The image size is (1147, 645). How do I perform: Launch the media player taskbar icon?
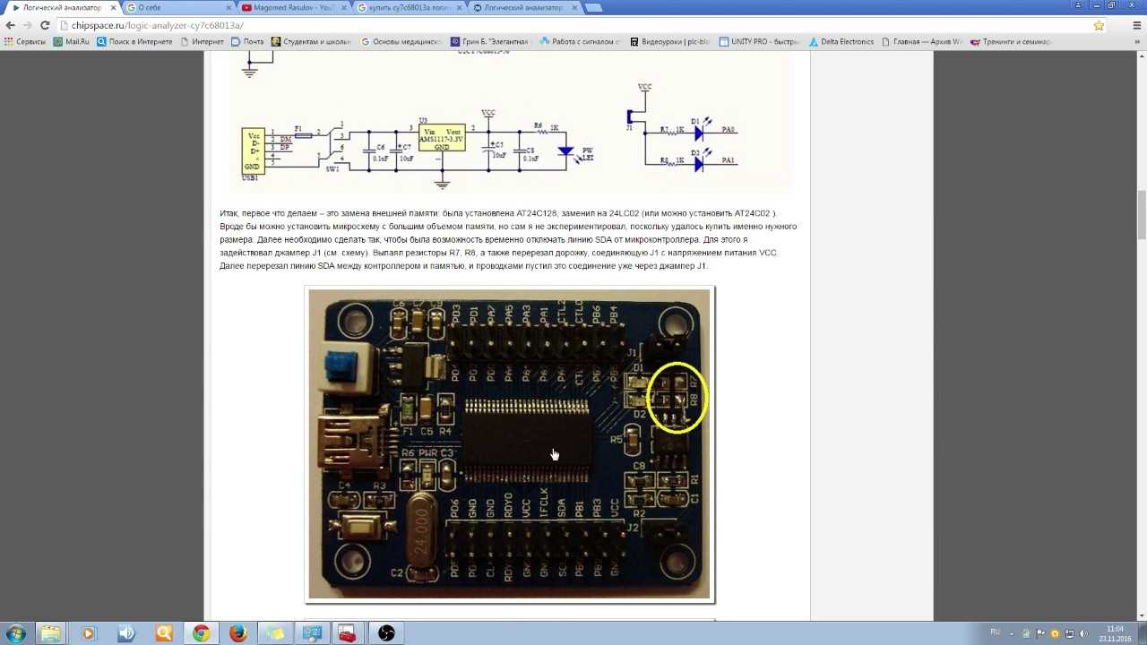[88, 633]
